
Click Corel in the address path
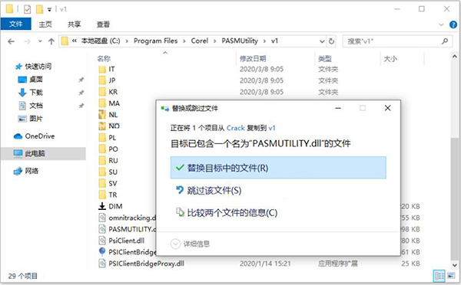(199, 41)
